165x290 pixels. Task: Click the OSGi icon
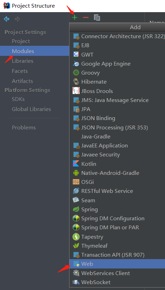pyautogui.click(x=76, y=182)
